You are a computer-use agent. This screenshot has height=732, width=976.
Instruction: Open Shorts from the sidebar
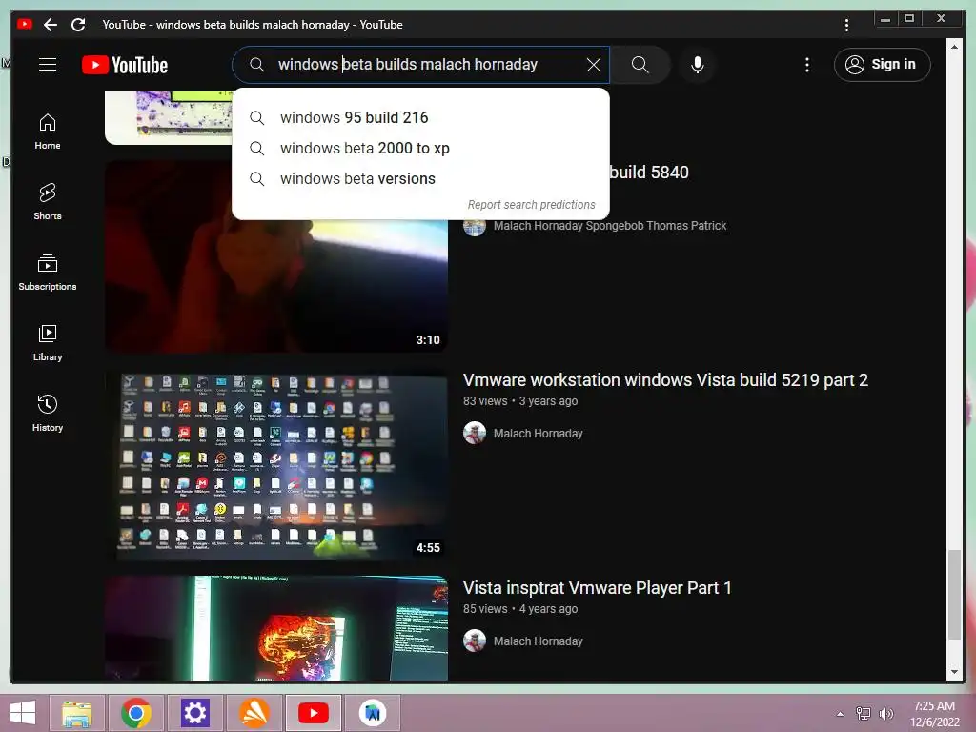[x=48, y=202]
